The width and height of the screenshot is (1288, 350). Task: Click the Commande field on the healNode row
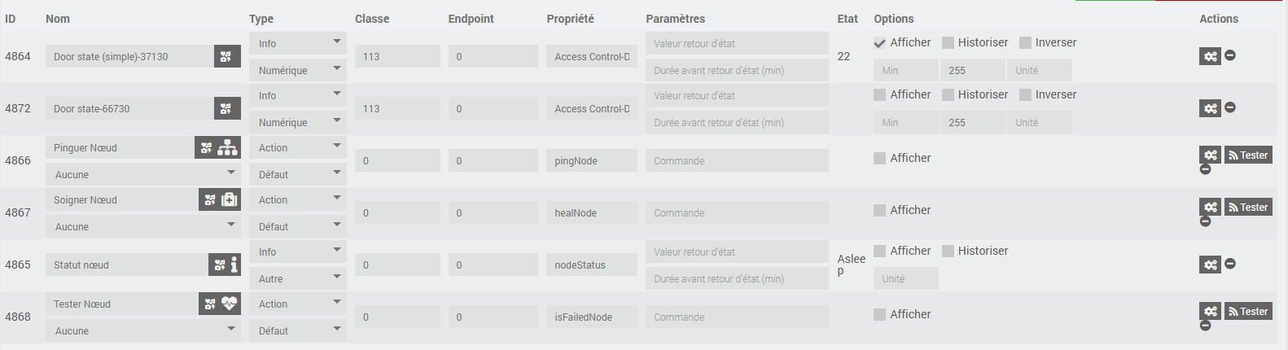[736, 213]
